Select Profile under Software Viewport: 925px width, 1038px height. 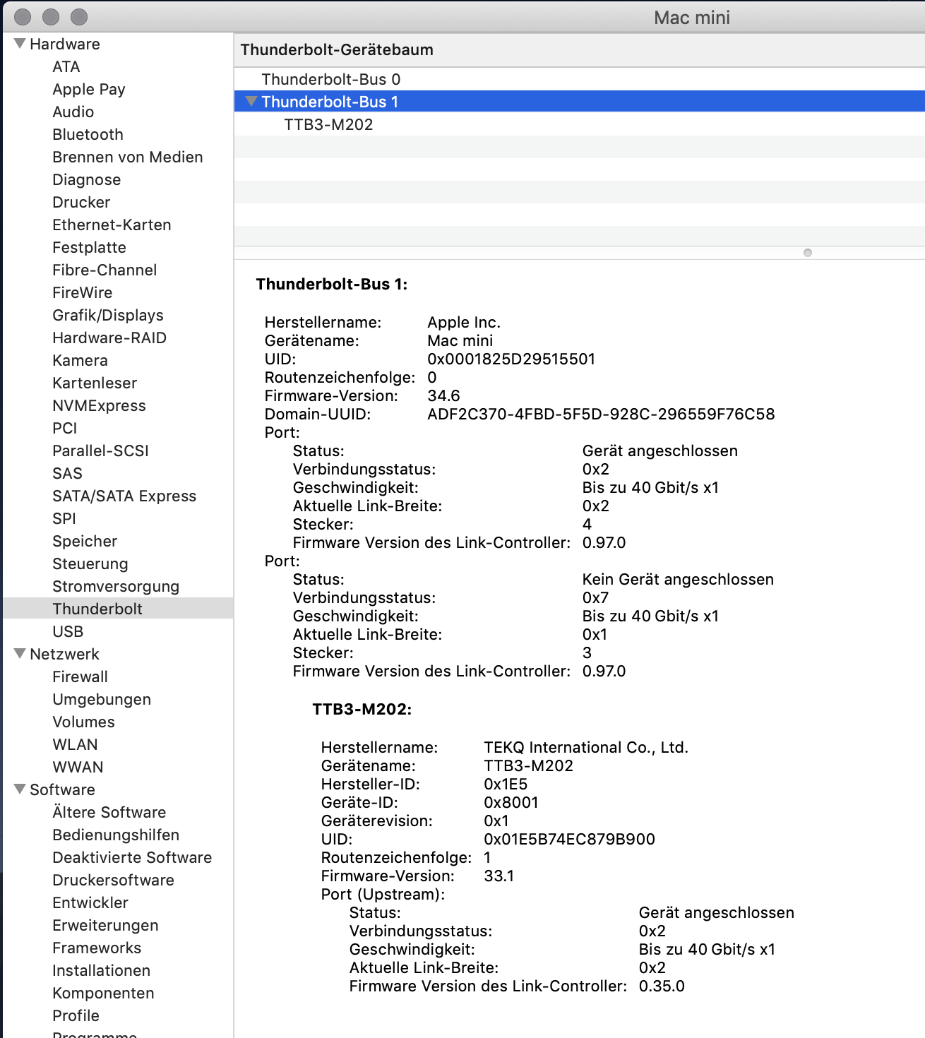76,1015
